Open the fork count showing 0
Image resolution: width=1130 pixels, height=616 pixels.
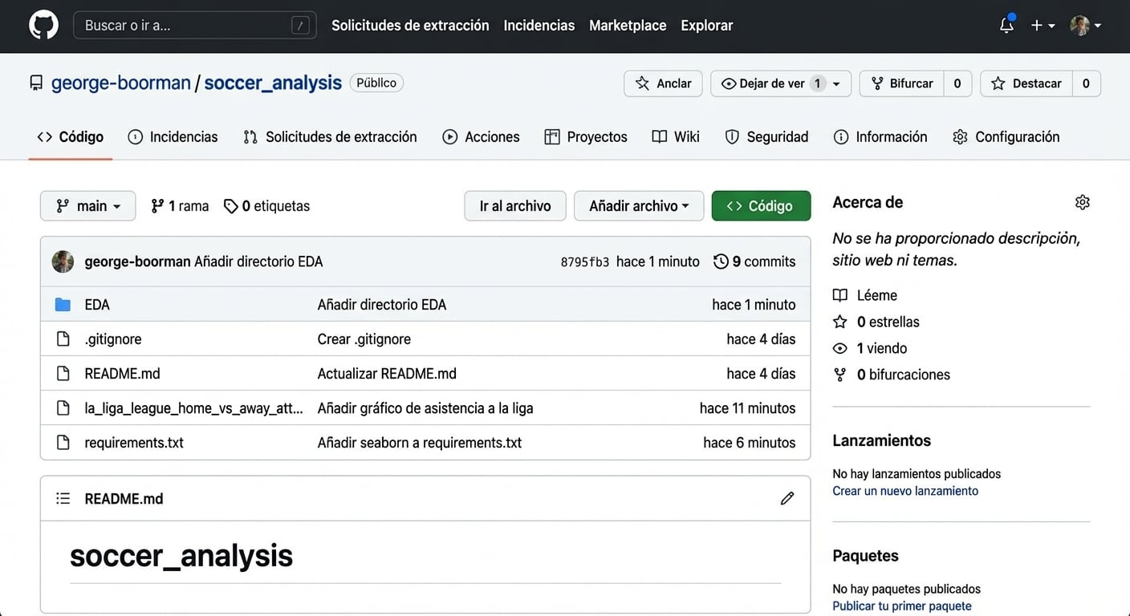957,83
